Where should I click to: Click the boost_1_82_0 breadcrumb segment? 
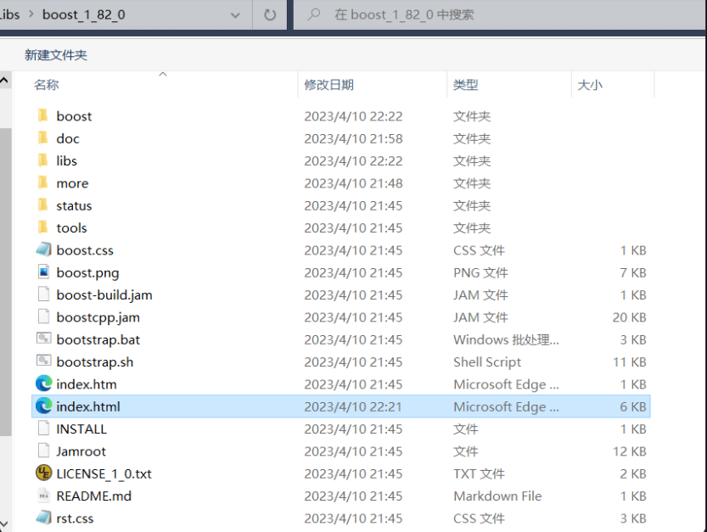[84, 14]
